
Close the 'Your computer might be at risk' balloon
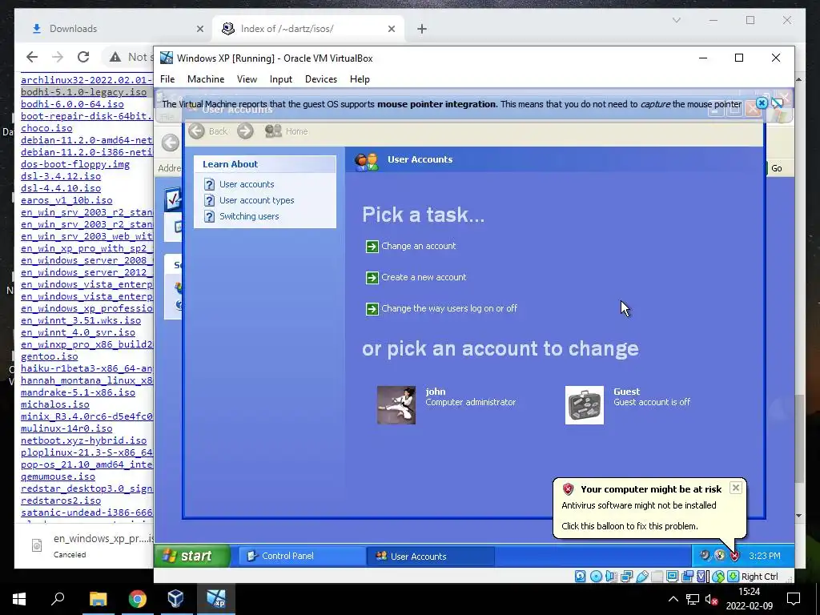pos(736,488)
